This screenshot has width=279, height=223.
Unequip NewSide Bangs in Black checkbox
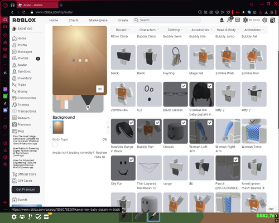coord(131,123)
